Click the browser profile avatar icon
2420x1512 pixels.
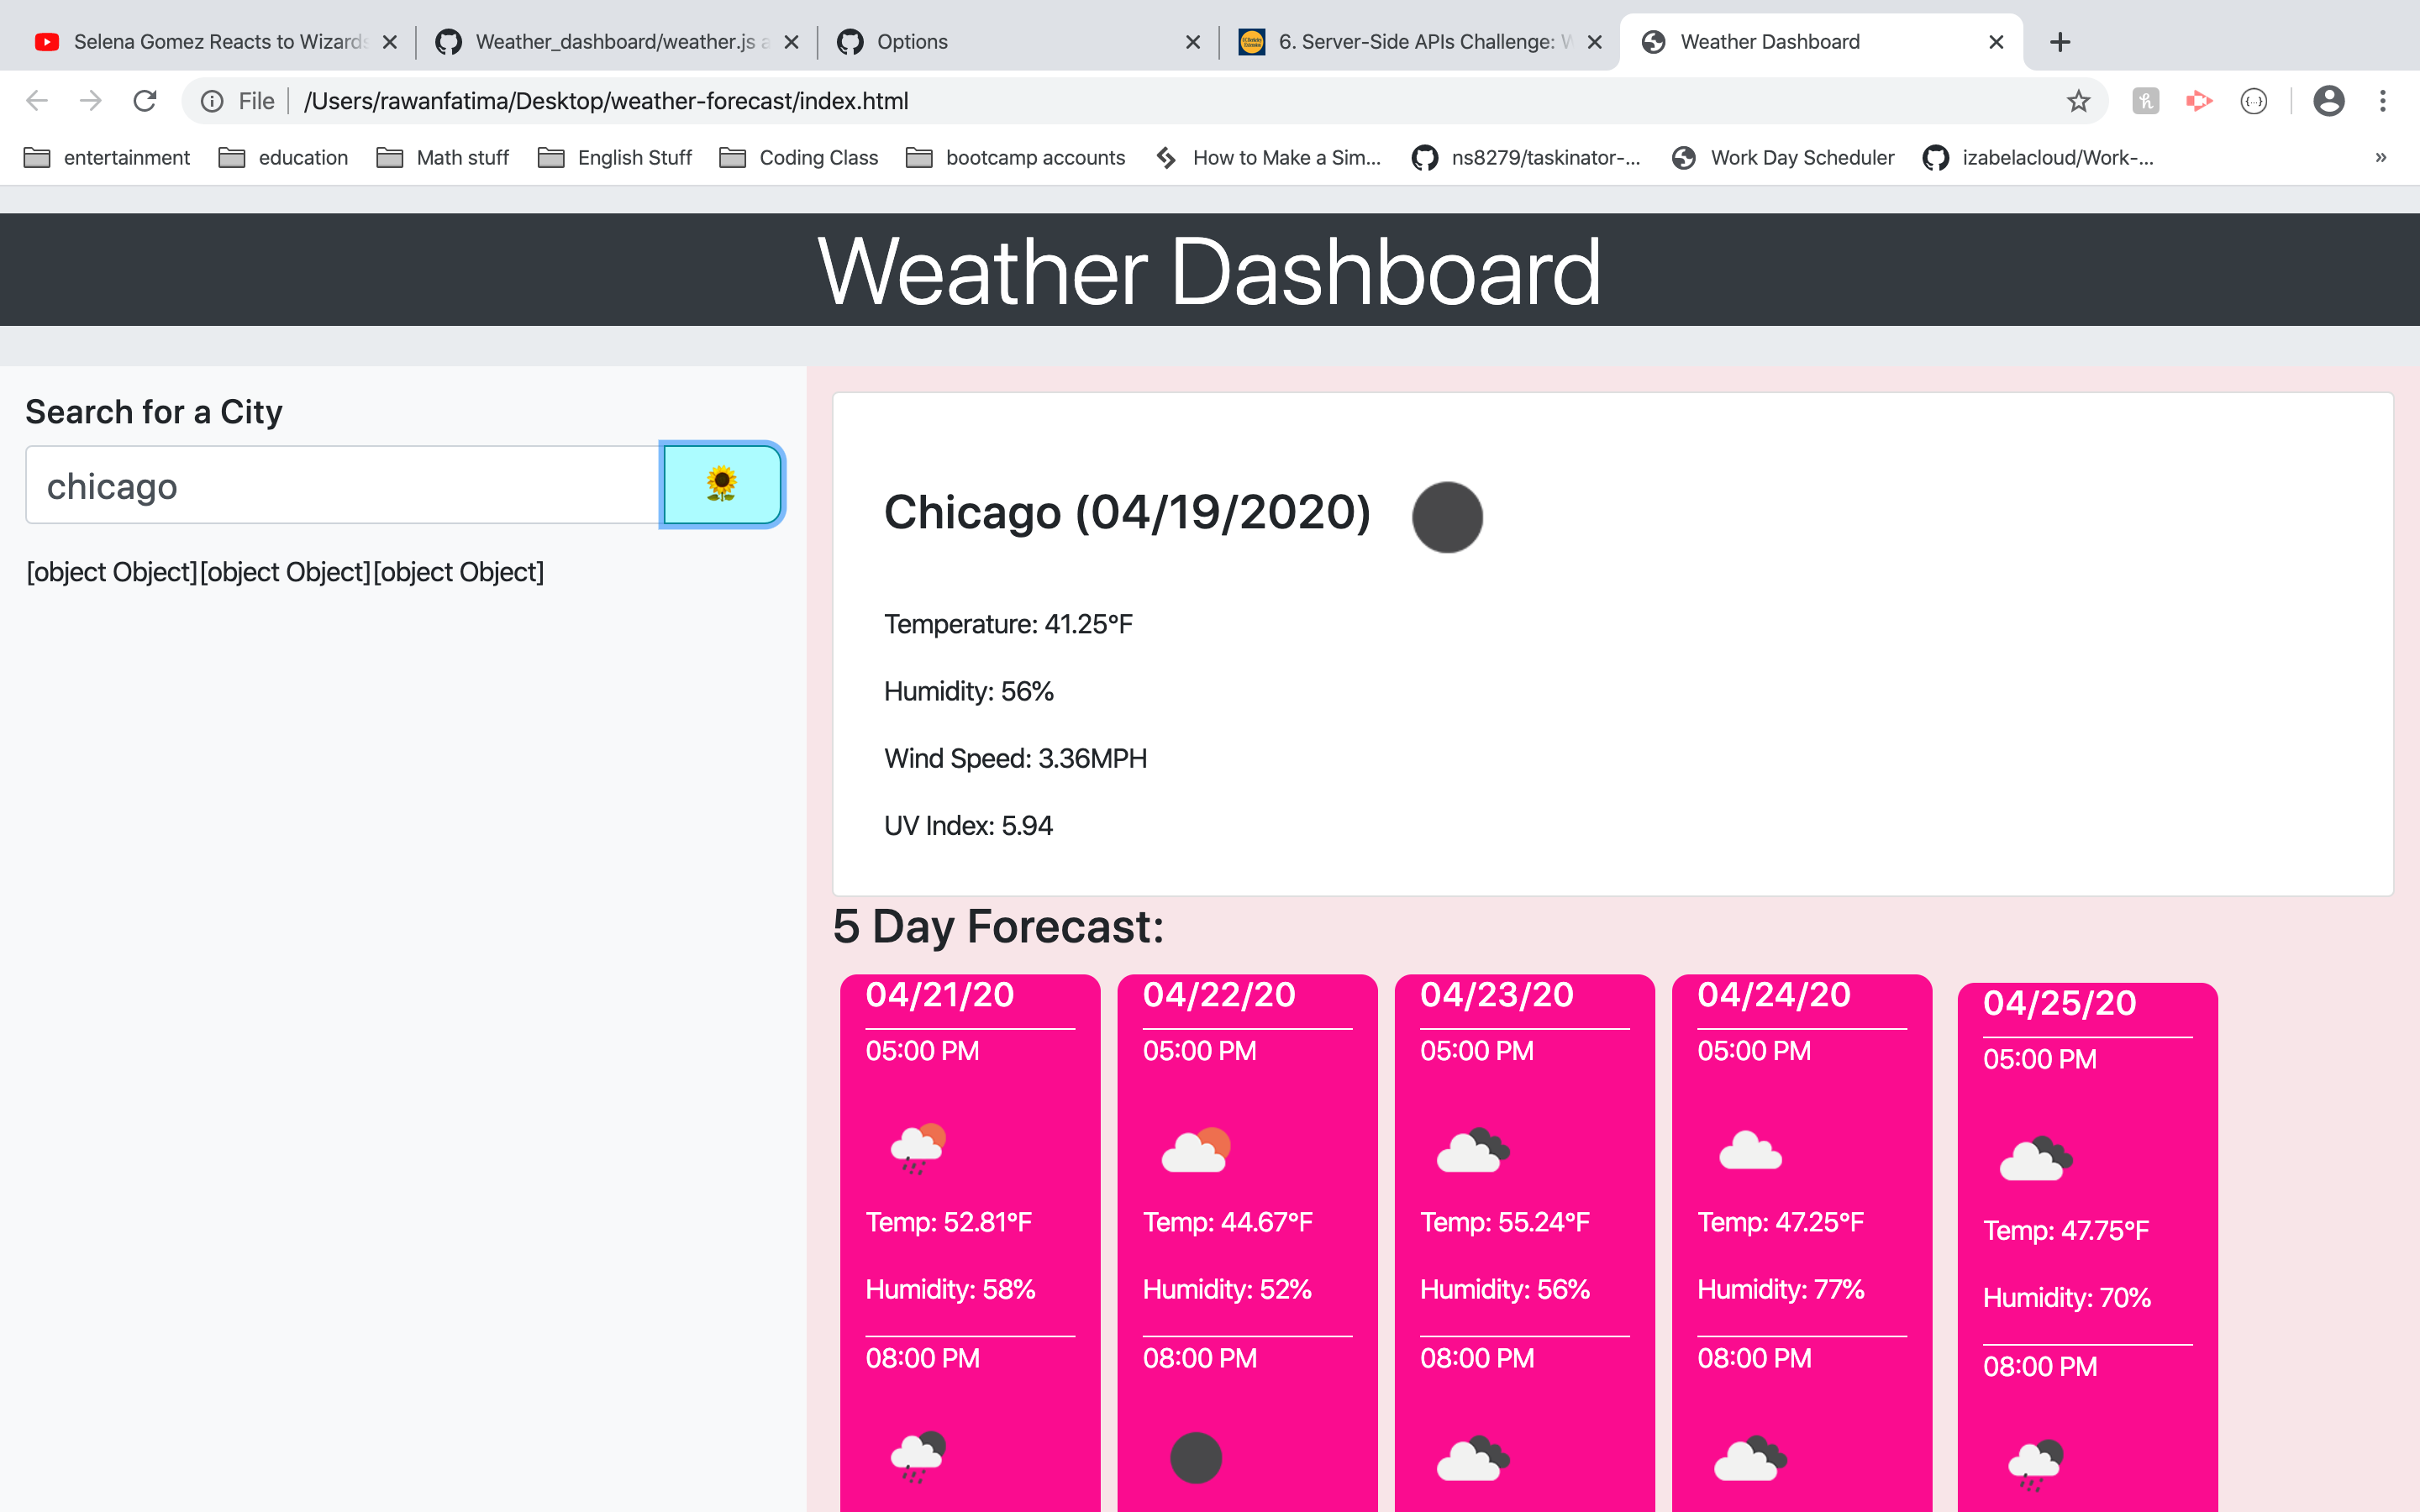[x=2329, y=100]
